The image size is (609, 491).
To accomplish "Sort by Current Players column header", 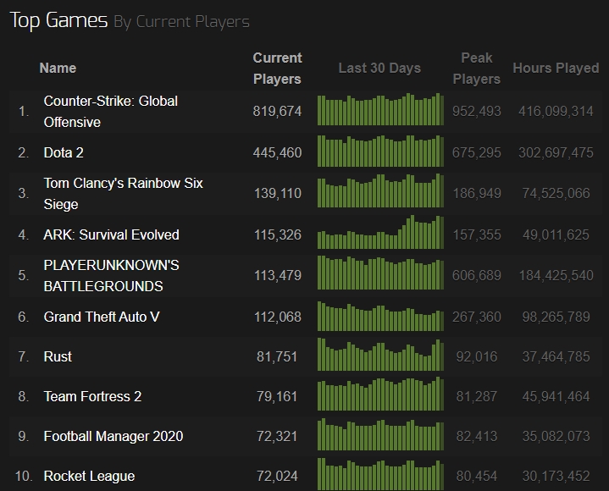I will (277, 69).
